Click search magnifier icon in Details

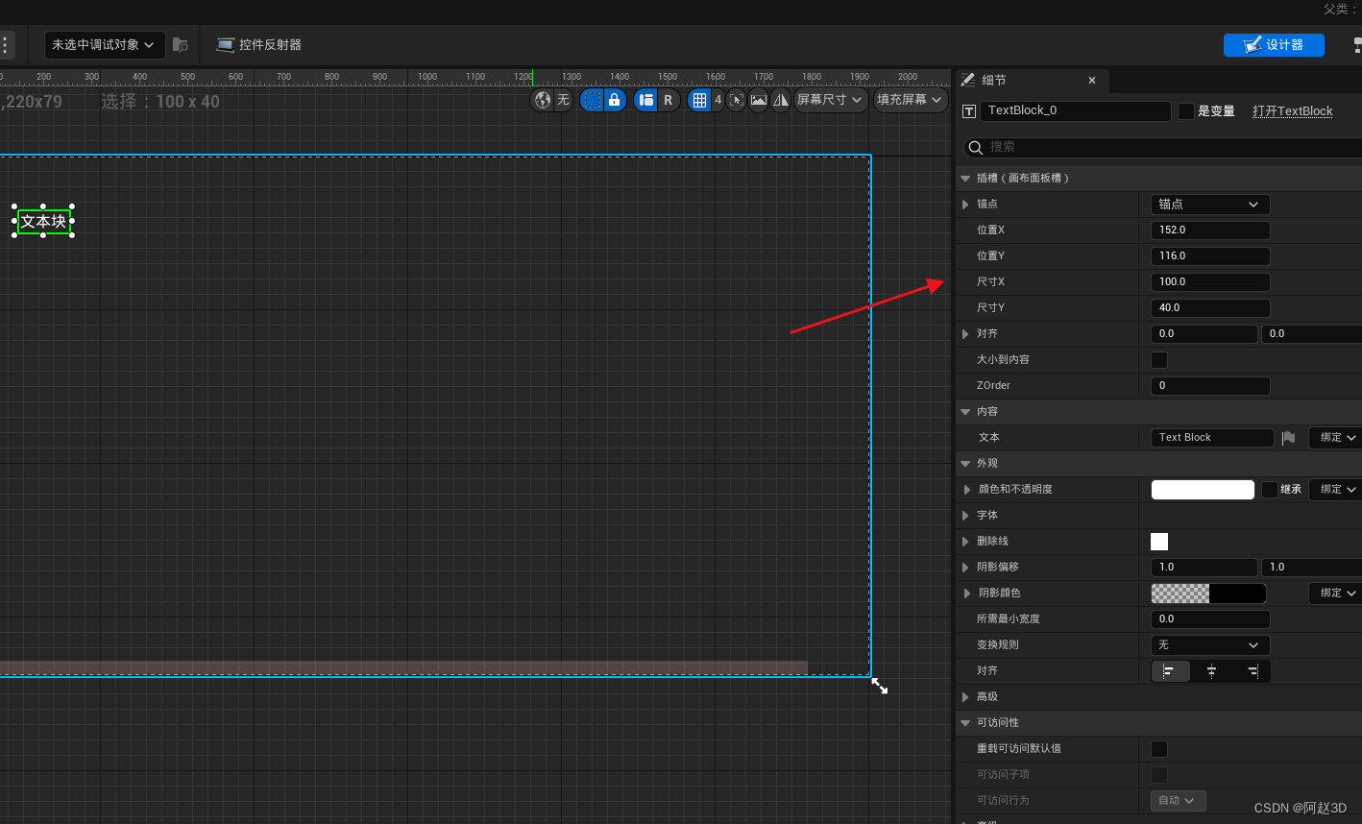click(976, 147)
